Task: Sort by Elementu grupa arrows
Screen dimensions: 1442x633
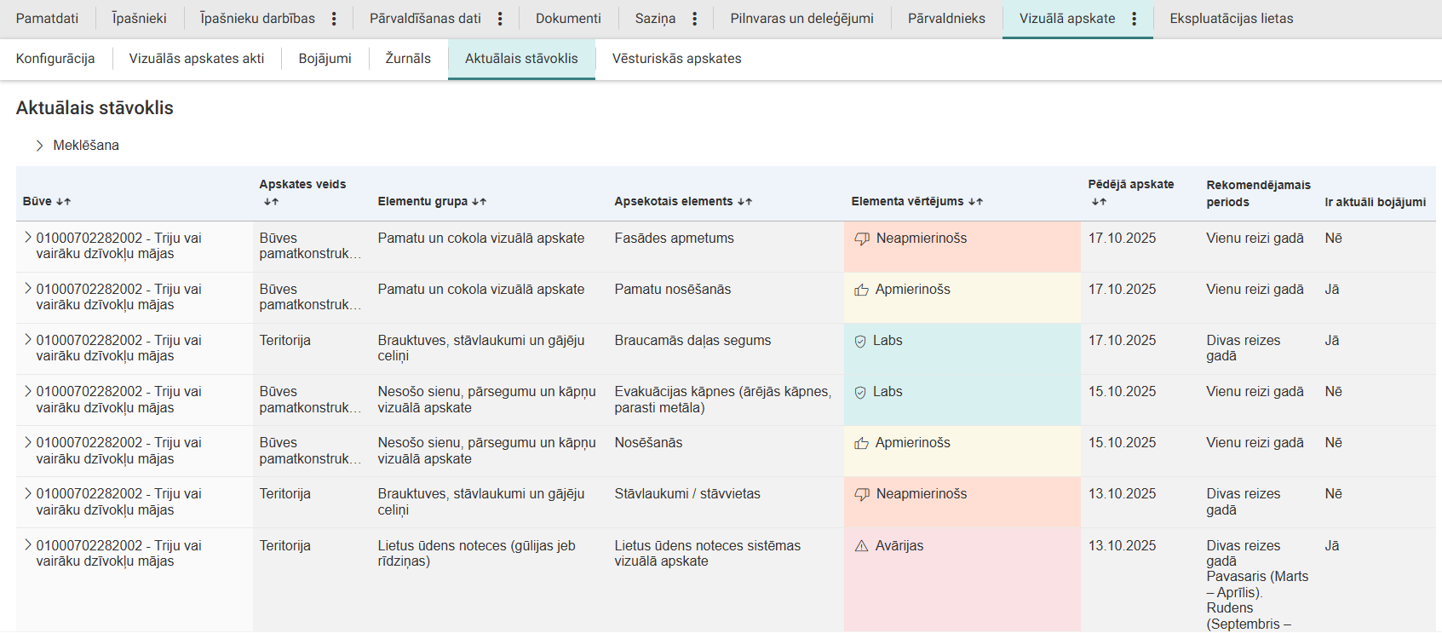Action: (x=479, y=202)
